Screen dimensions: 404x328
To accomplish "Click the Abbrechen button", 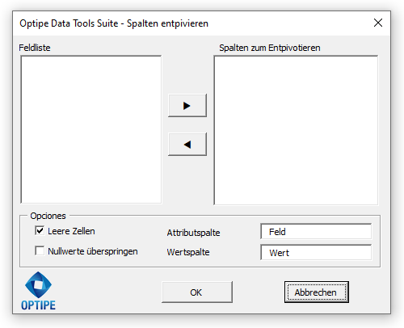I will coord(317,292).
